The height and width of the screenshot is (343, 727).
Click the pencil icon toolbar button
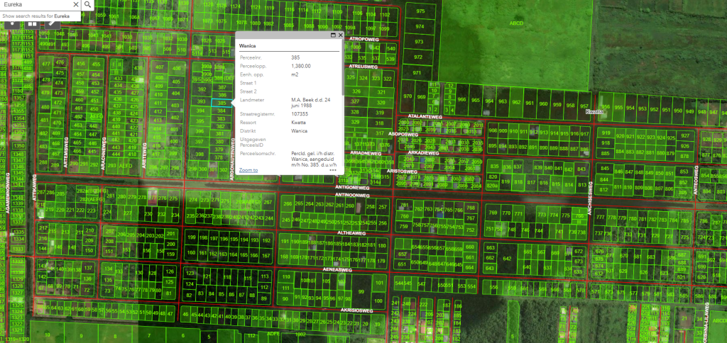pos(51,23)
